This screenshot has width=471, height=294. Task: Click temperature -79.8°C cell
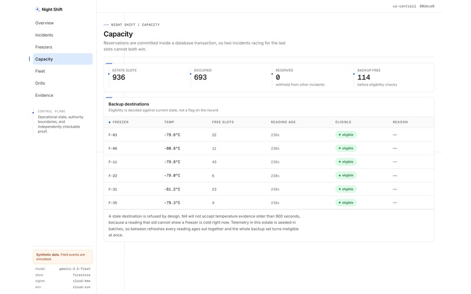[x=172, y=162]
